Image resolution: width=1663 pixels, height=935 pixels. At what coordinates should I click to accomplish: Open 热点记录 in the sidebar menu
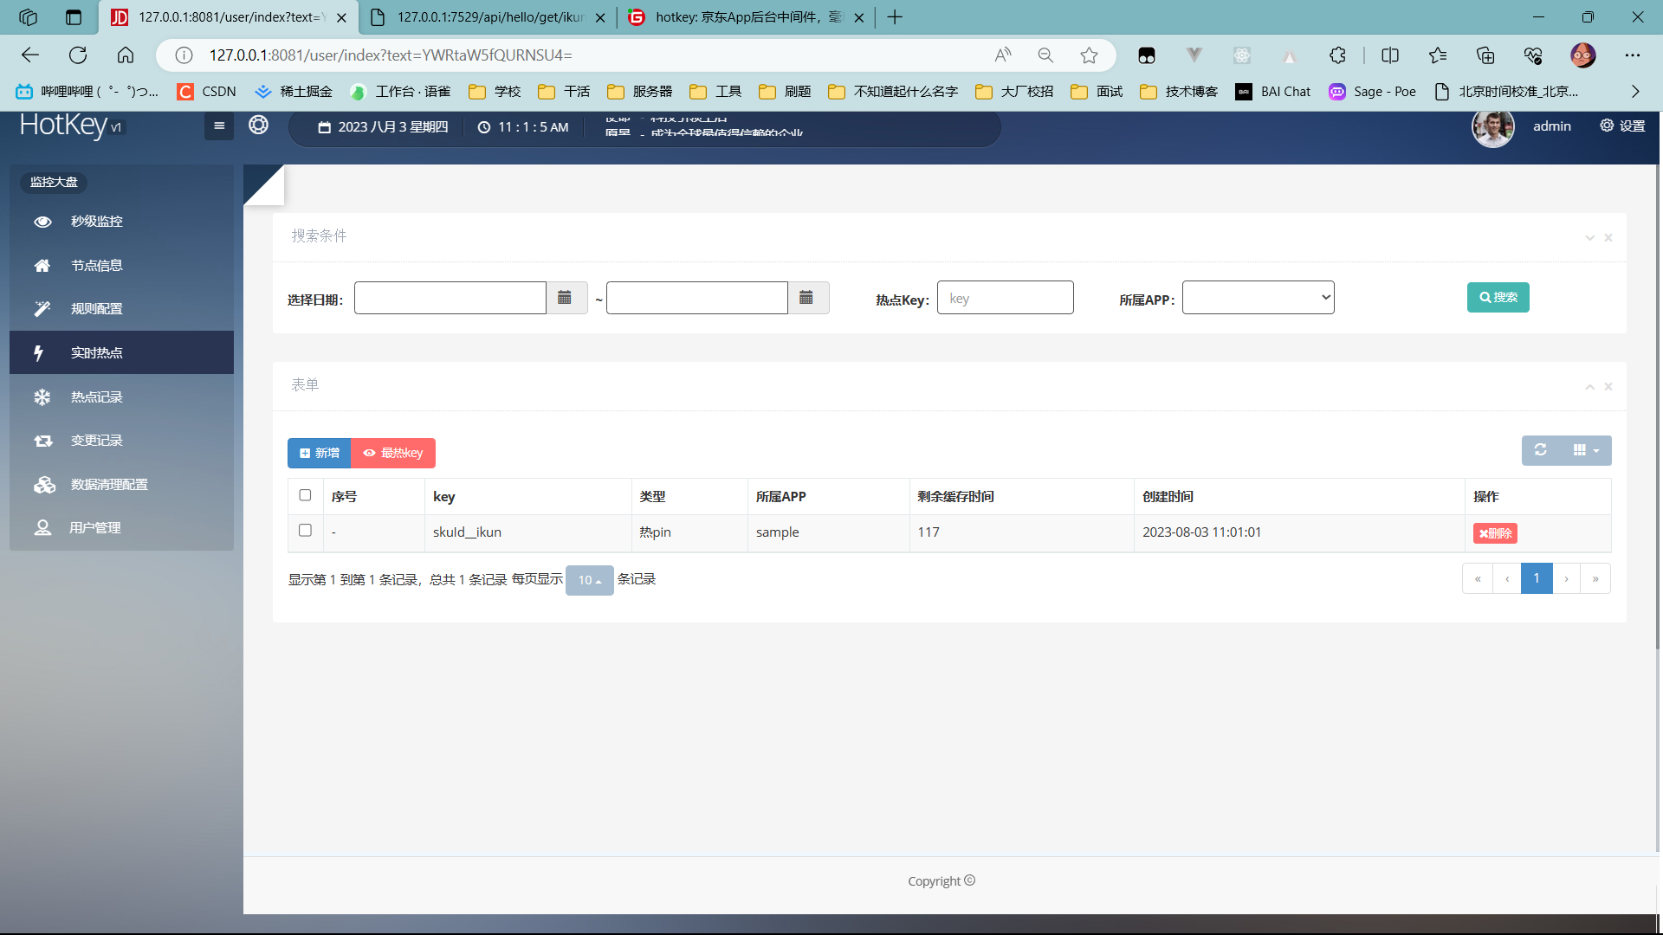click(x=97, y=397)
